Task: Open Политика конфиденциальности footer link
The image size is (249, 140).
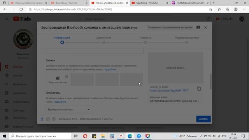Action: pos(106,128)
